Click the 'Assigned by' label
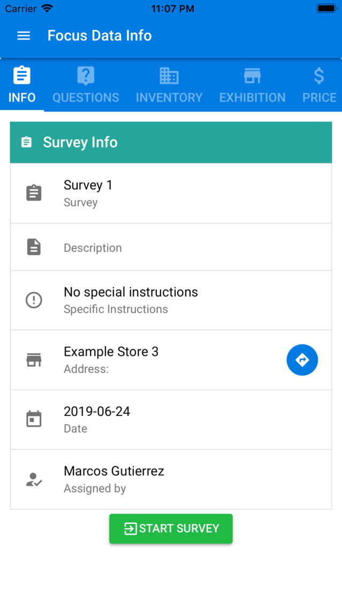 [95, 488]
